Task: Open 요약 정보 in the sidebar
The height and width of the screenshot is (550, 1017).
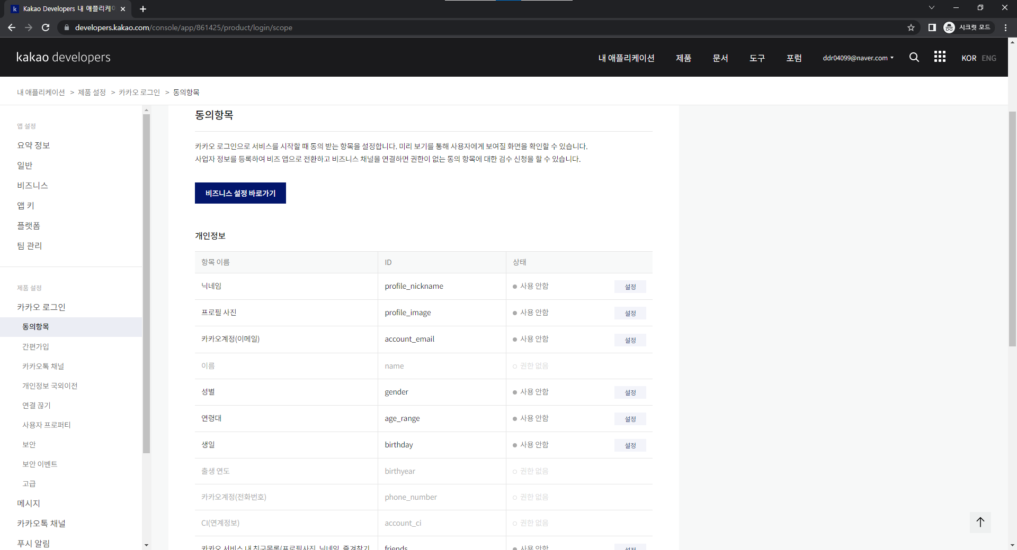Action: tap(33, 145)
